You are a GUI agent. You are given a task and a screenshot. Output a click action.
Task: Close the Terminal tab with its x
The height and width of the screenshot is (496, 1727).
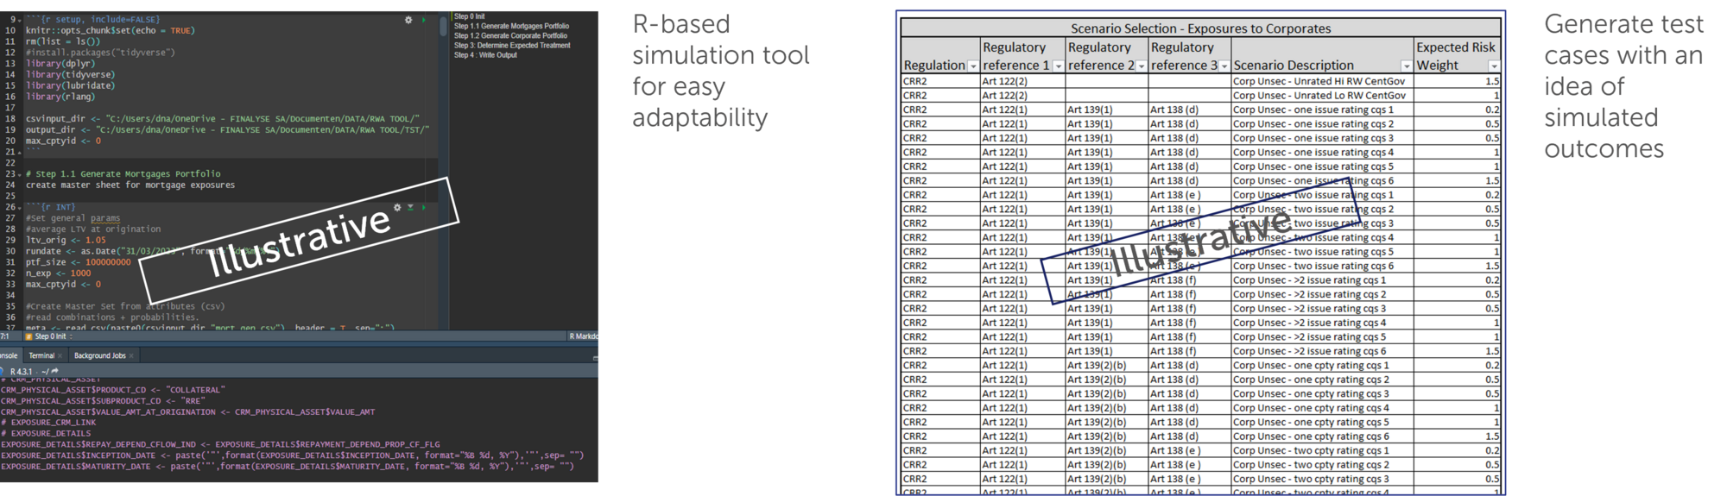click(60, 356)
